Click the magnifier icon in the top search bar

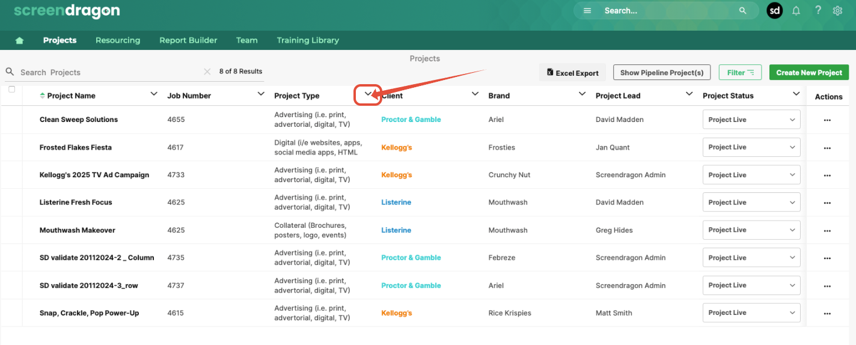pos(742,11)
